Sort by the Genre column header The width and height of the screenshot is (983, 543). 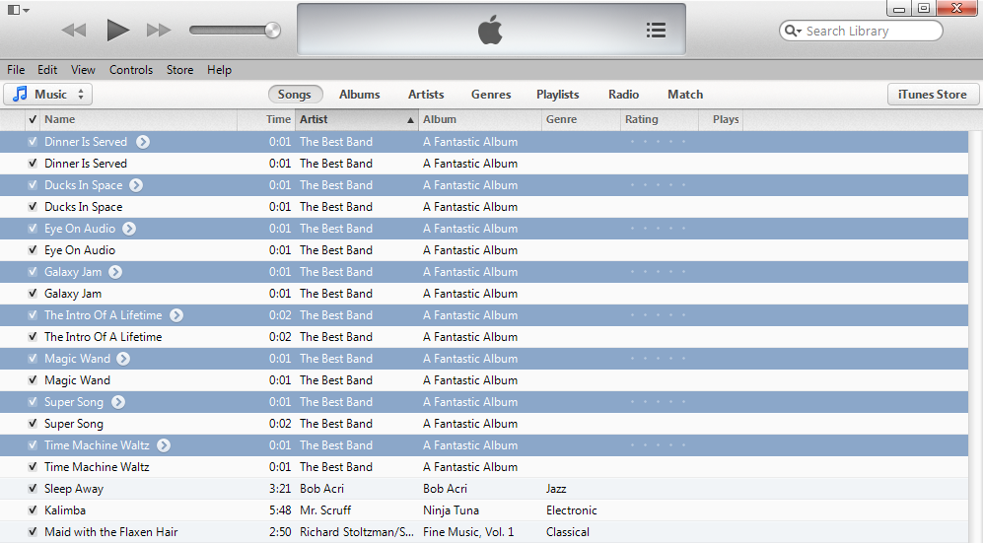(x=581, y=119)
